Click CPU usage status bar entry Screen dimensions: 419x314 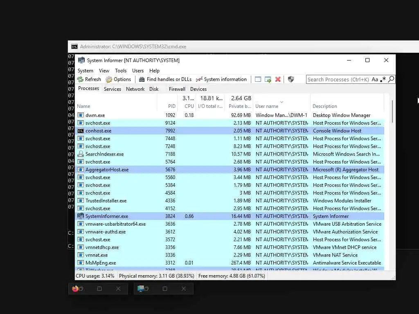pos(95,276)
